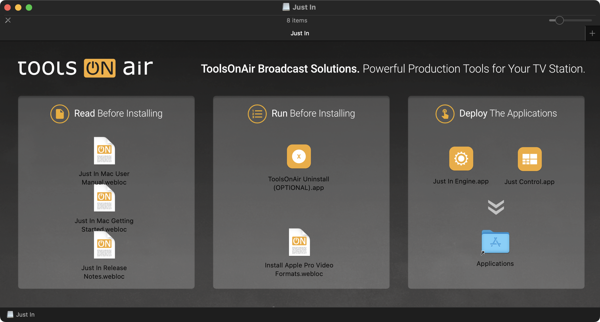
Task: Open Install Apple Pro Video Formats webloc icon
Action: pyautogui.click(x=299, y=242)
